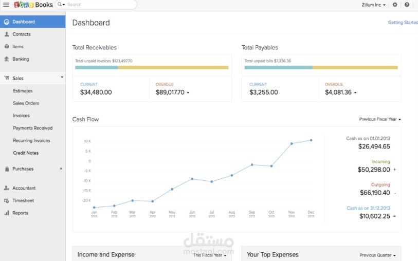Expand the receivables overdue $89,017.70 dropdown
The width and height of the screenshot is (418, 261).
tap(188, 93)
